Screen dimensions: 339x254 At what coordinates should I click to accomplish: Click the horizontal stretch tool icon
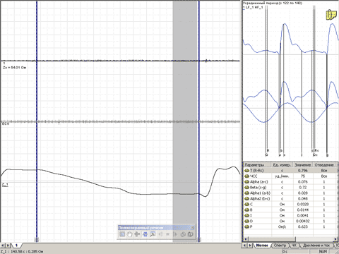[137, 234]
